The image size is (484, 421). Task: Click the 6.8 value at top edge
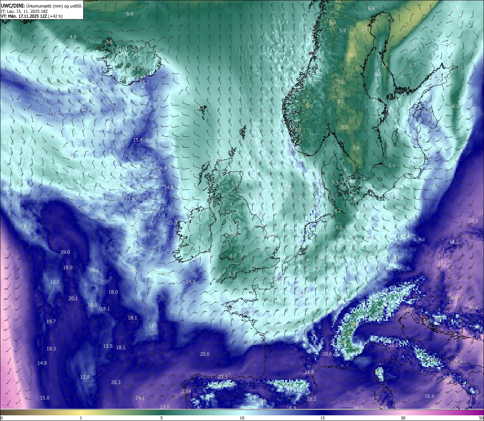(371, 8)
